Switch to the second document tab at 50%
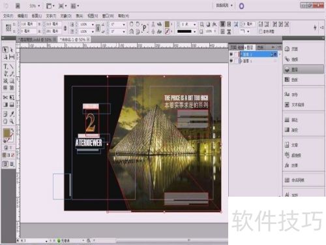The image size is (326, 245). pyautogui.click(x=74, y=40)
